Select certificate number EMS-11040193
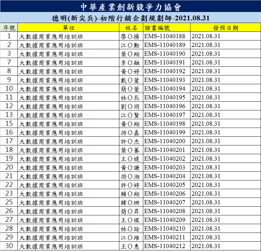The image size is (261, 251). tap(164, 80)
